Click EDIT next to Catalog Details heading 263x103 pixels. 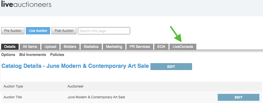point(171,67)
